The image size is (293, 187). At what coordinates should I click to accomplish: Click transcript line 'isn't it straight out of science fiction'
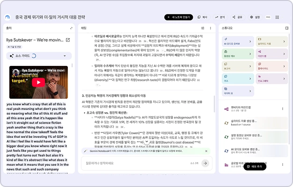(34, 123)
